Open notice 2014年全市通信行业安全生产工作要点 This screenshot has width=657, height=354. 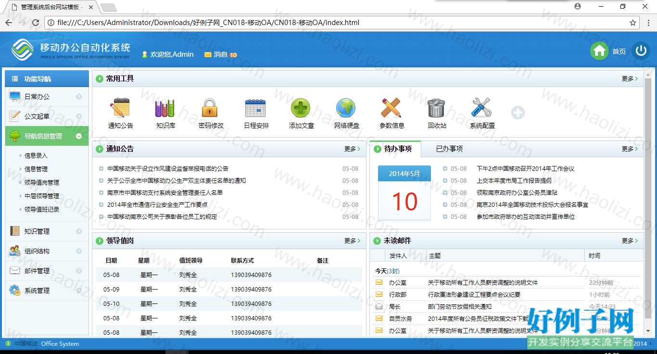157,205
